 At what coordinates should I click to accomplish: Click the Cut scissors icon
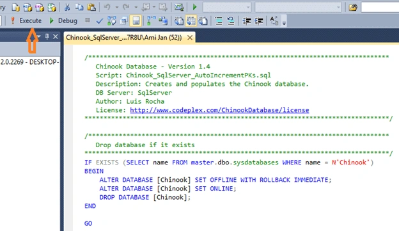(x=67, y=8)
